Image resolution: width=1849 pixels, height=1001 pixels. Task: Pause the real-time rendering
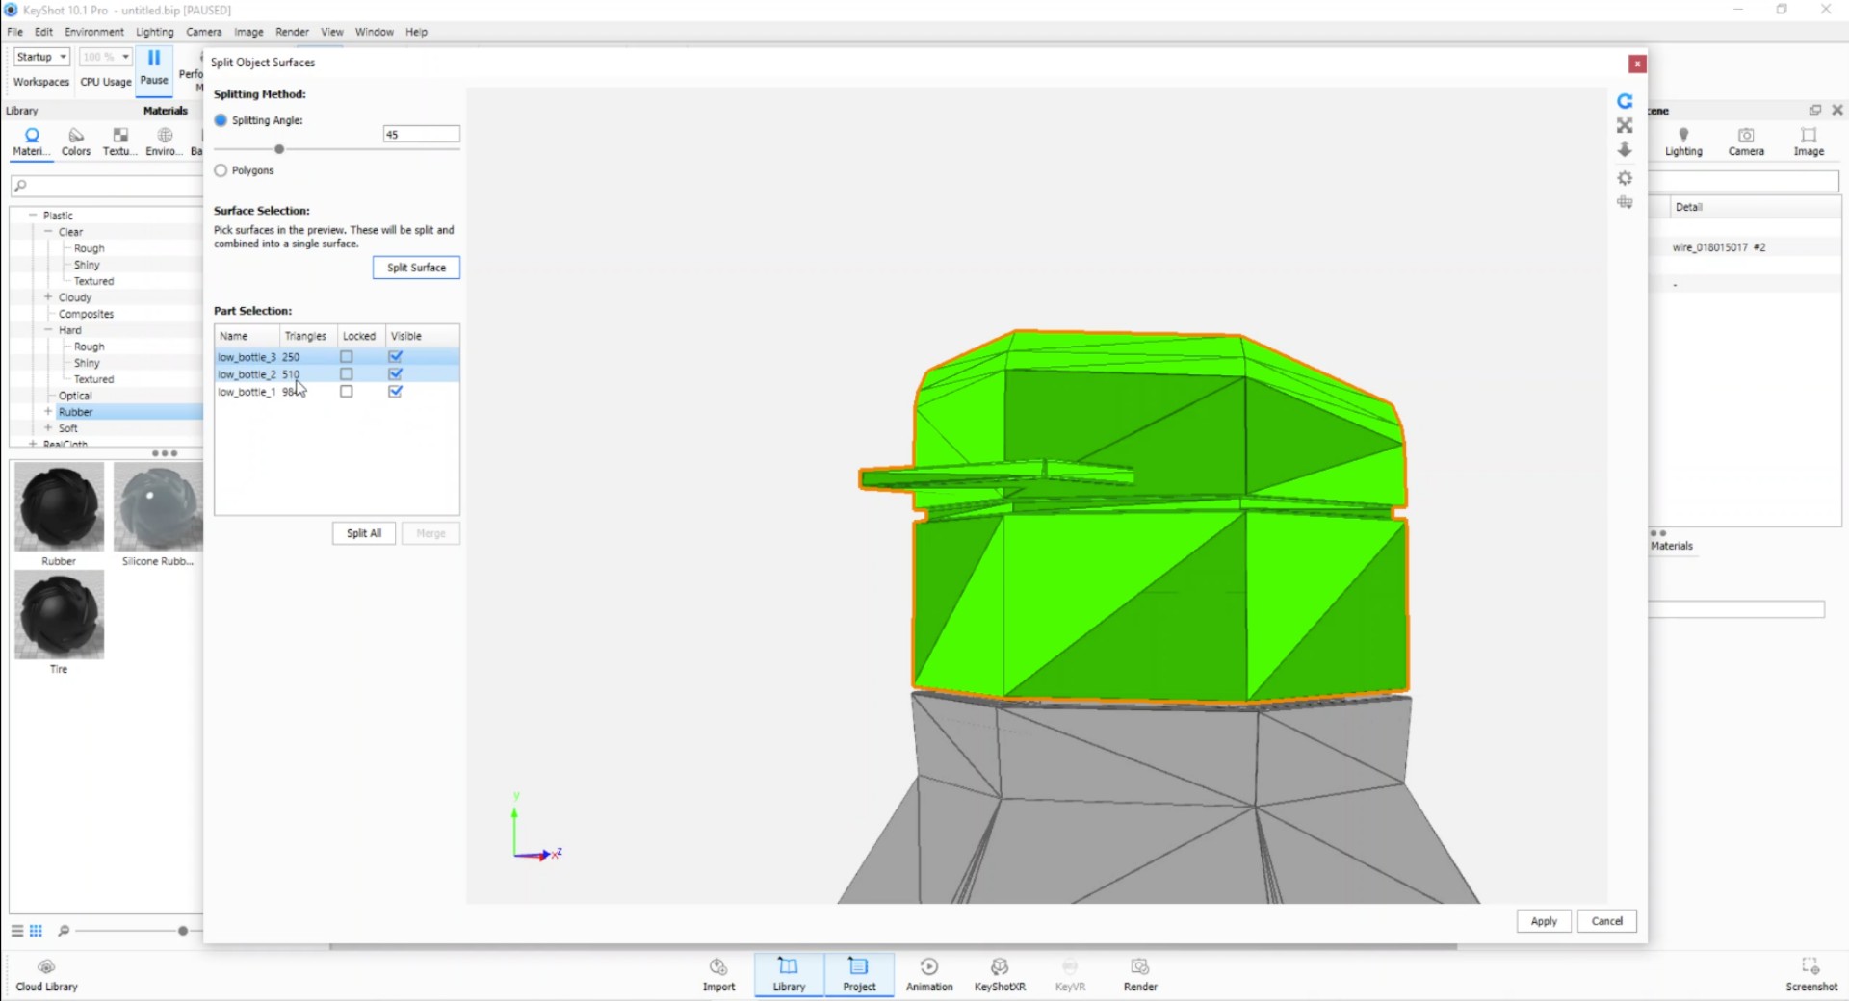click(x=153, y=67)
